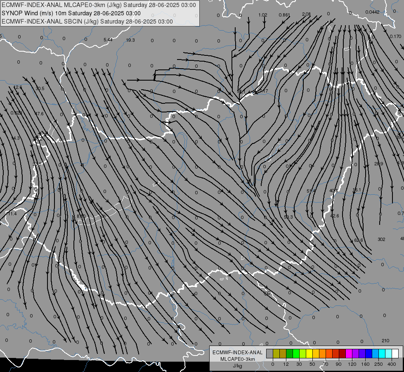Select the magenta legend swatch
The width and height of the screenshot is (404, 372).
click(349, 354)
